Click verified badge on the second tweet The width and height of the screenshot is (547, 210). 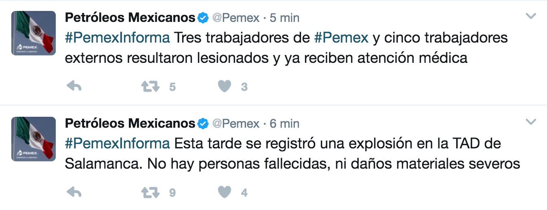pyautogui.click(x=203, y=123)
